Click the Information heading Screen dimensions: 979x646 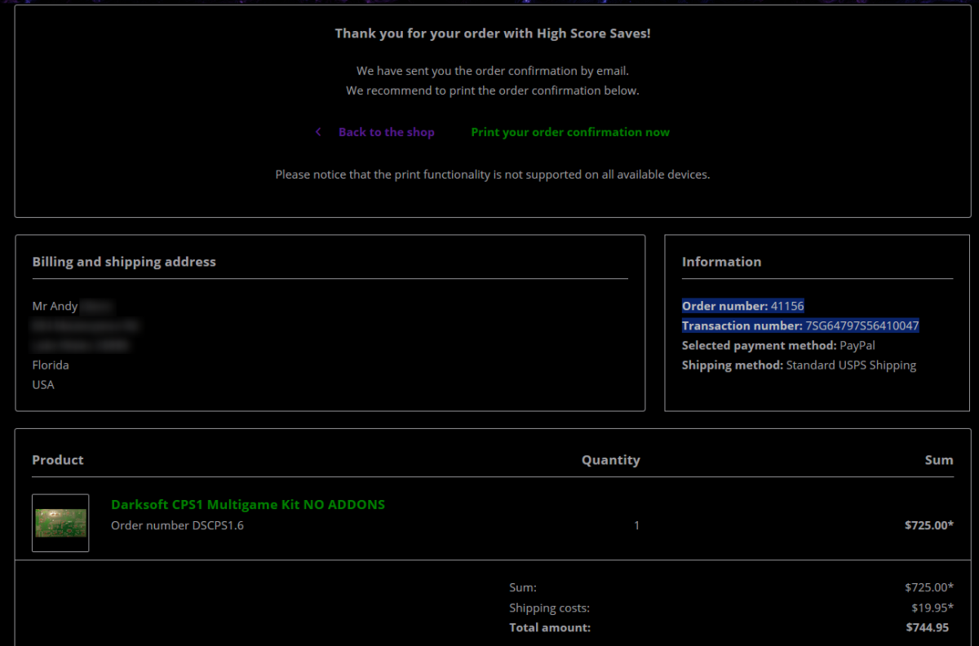pos(721,262)
